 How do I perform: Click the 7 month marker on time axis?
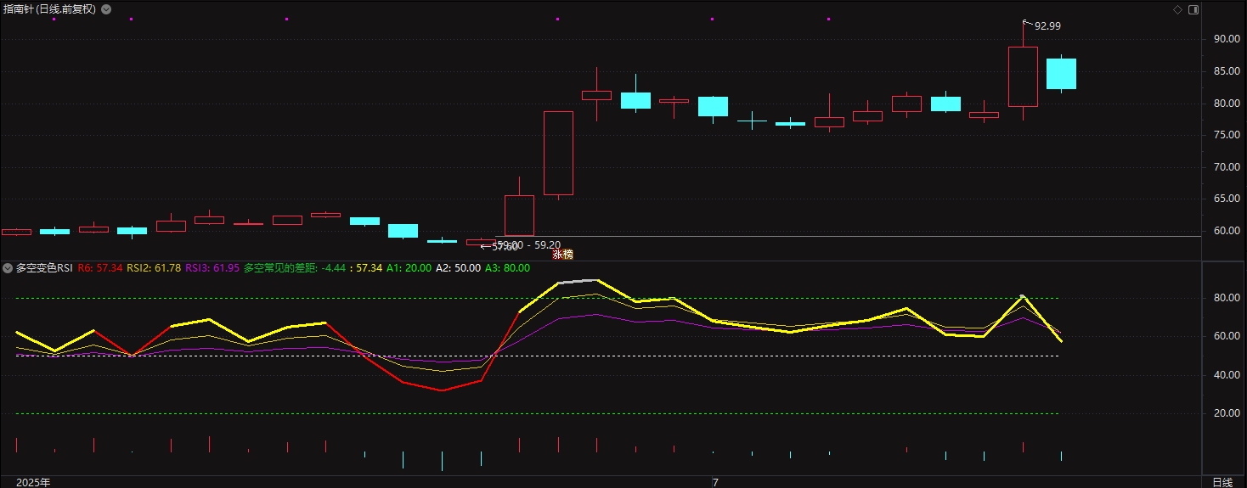point(715,482)
